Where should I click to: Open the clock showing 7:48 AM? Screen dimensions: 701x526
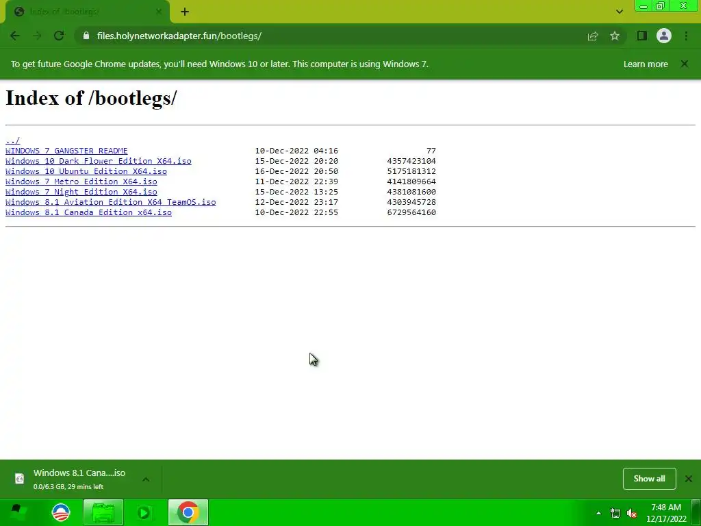pyautogui.click(x=666, y=513)
